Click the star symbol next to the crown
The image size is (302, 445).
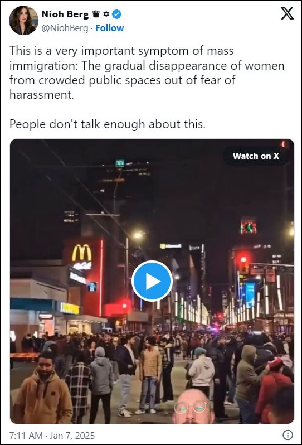pos(106,14)
